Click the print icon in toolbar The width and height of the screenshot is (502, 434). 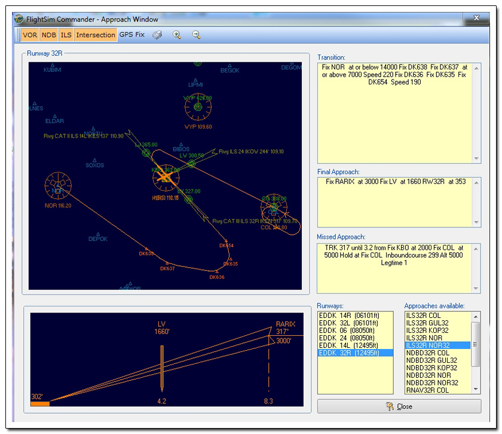(x=157, y=35)
